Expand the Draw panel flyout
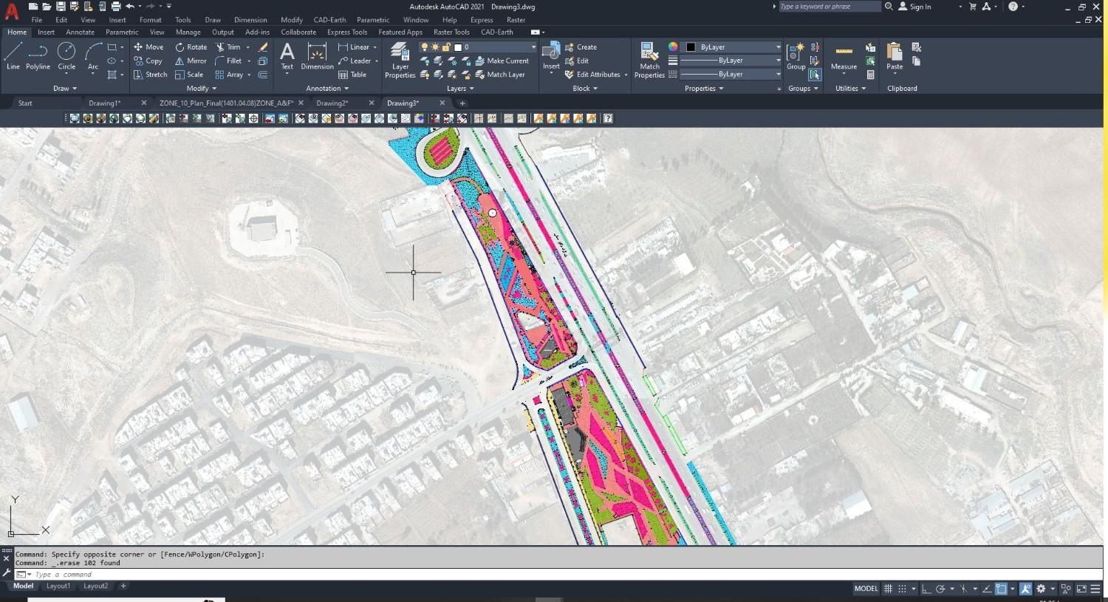Screen dimensions: 1108x602 tap(65, 89)
